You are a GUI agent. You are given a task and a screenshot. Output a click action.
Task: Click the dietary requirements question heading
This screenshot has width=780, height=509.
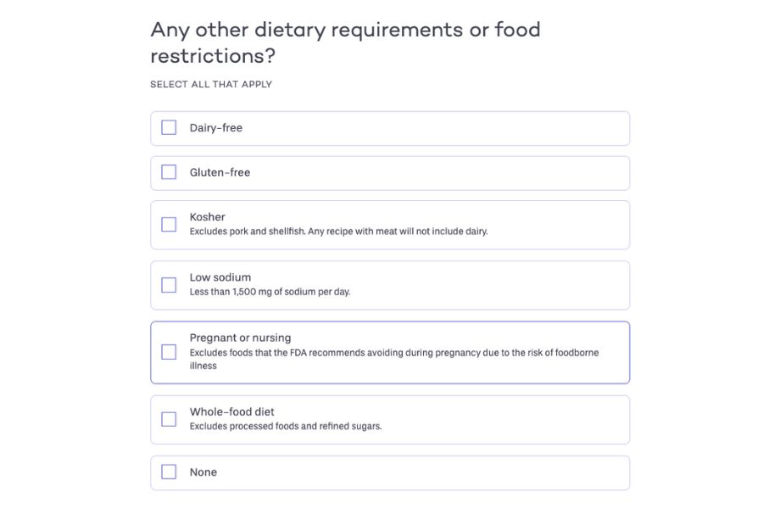point(345,42)
